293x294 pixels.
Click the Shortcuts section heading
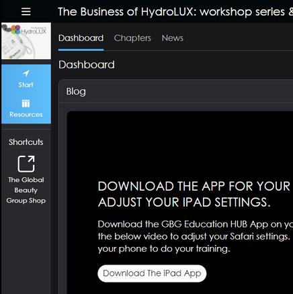click(26, 142)
